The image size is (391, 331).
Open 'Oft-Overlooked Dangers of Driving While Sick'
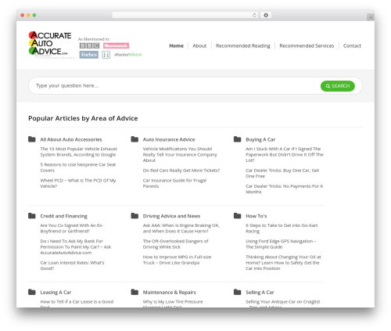pyautogui.click(x=175, y=244)
